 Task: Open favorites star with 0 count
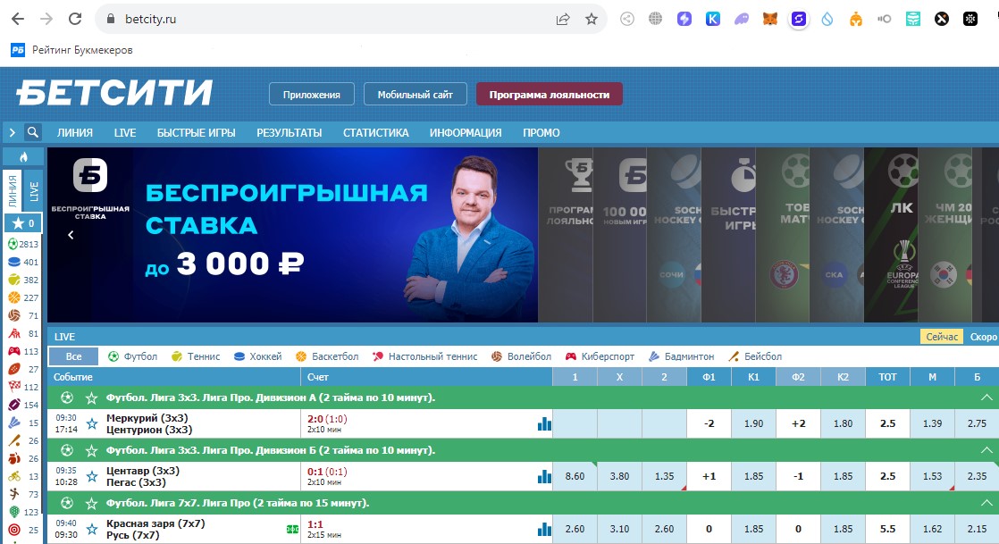tap(23, 223)
